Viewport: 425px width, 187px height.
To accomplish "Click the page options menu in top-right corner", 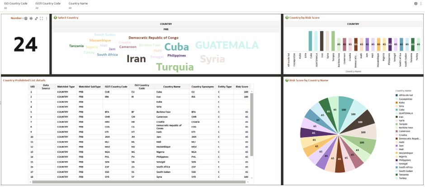I will click(420, 4).
